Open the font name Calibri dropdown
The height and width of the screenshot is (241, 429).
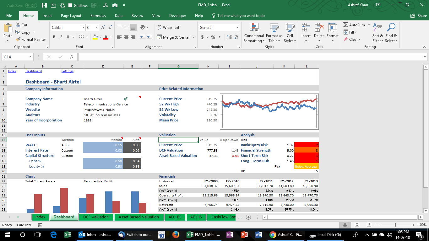(x=83, y=28)
